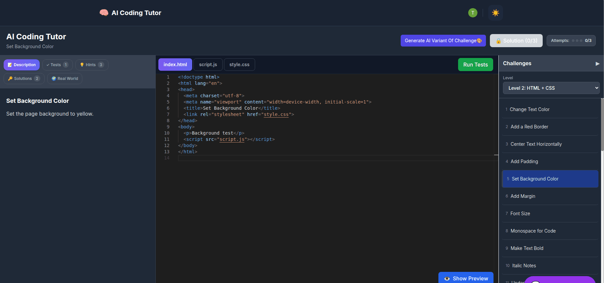Select the Center Text Horizontally challenge
Screen dimensions: 604x283
coord(550,144)
